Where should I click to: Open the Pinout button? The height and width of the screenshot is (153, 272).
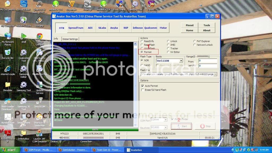pos(190,25)
